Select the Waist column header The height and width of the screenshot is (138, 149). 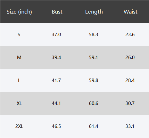(131, 12)
